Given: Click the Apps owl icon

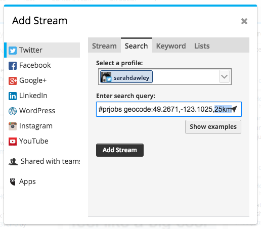Looking at the screenshot, I should (13, 181).
